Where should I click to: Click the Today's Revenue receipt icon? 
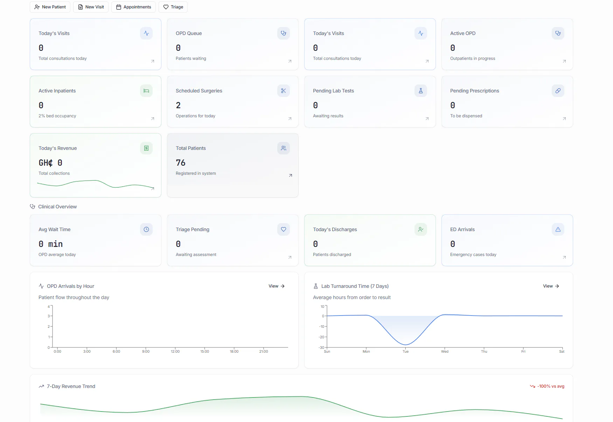[146, 148]
